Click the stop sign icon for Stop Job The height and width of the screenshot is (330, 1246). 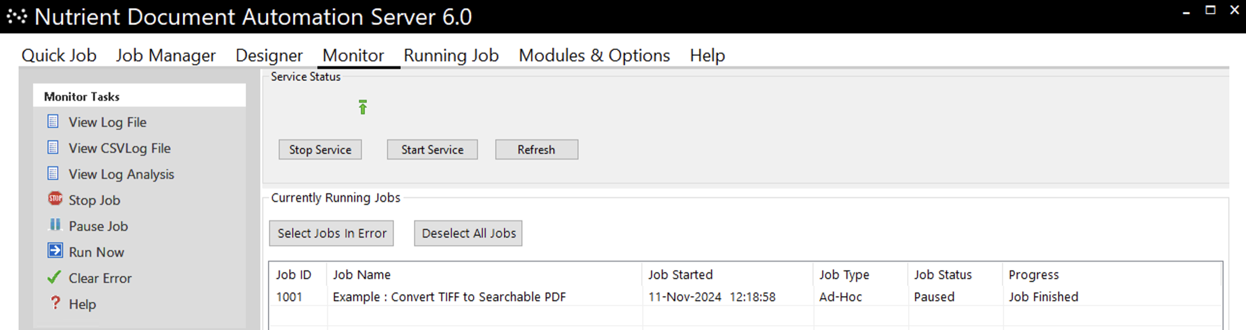tap(55, 199)
